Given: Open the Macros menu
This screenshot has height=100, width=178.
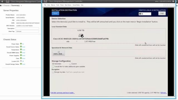Looking at the screenshot, I should 53,5.
